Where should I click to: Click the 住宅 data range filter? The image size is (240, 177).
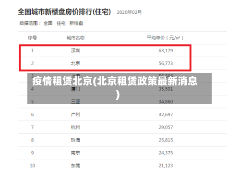61,24
